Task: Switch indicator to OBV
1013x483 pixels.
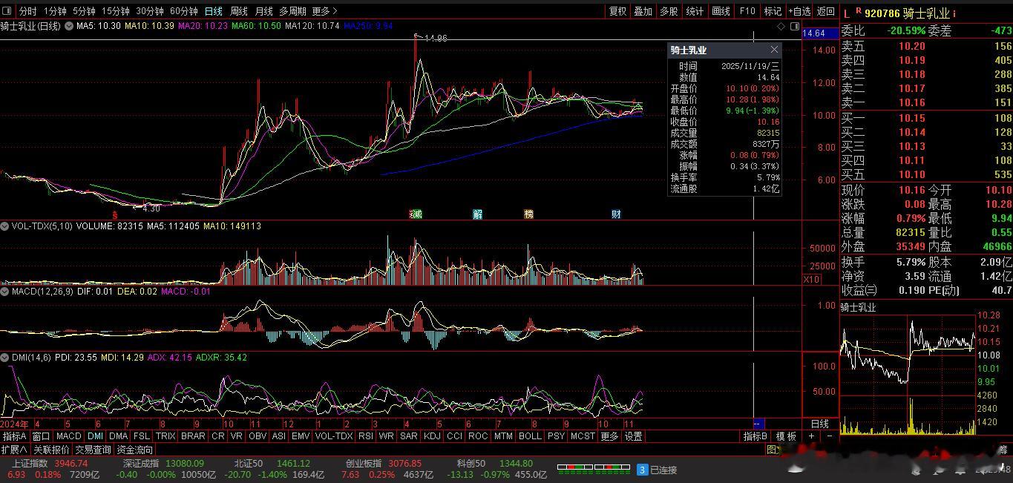Action: click(258, 436)
